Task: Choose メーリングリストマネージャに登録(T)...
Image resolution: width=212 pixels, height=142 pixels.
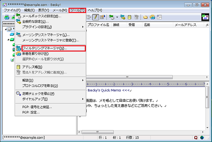Action: pyautogui.click(x=51, y=40)
